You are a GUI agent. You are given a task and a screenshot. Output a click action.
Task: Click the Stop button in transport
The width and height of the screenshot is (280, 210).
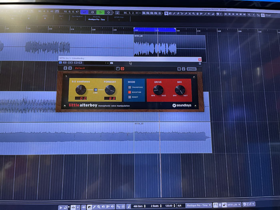click(92, 12)
